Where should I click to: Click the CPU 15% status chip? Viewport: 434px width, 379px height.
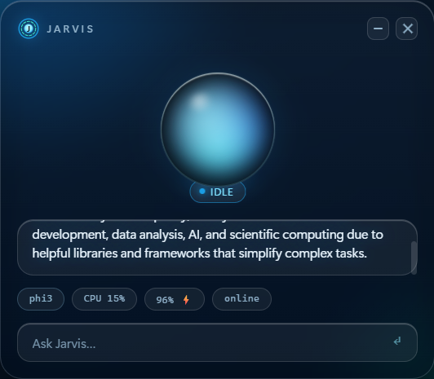pyautogui.click(x=104, y=299)
